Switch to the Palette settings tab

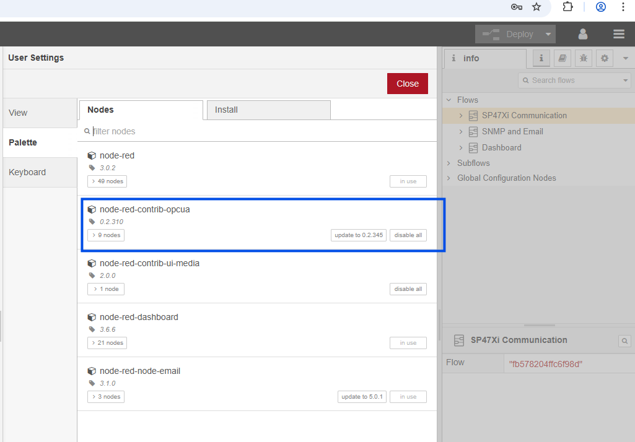40,142
